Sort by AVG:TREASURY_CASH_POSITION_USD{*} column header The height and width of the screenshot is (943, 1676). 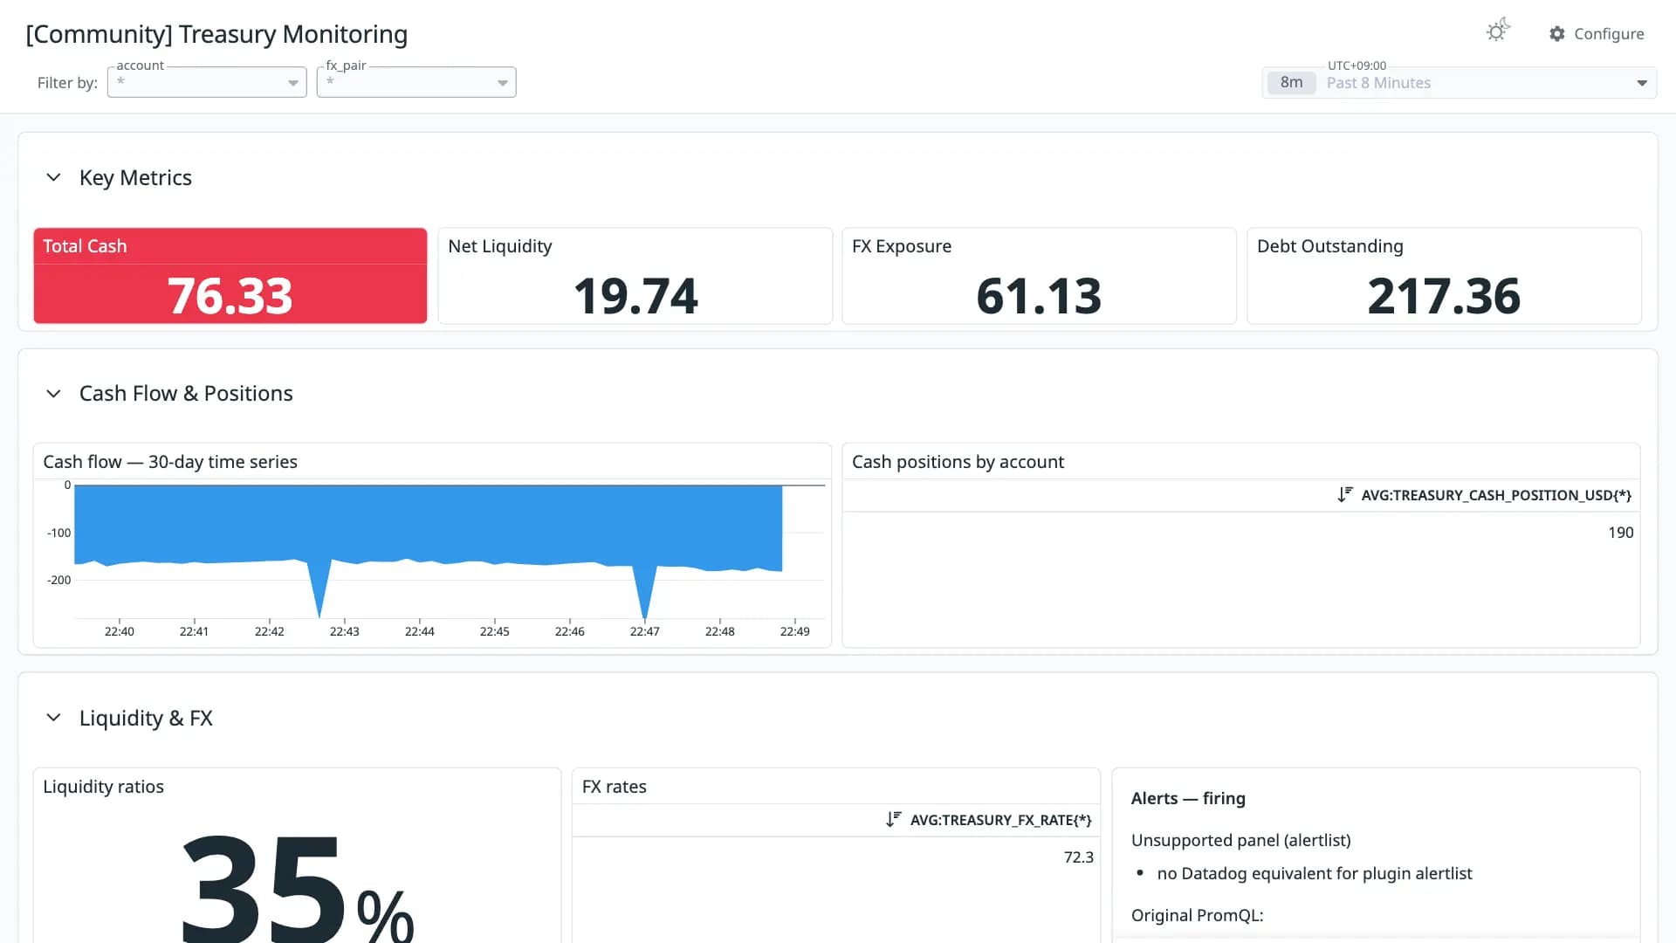[1496, 495]
